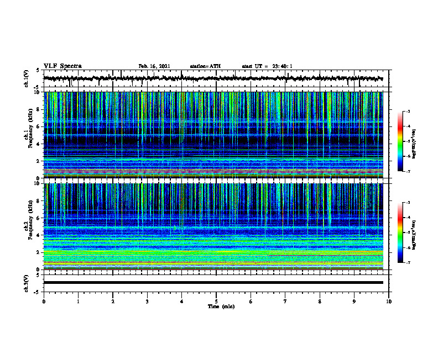Click inside the ch.2 spectrogram panel
438x338 pixels.
(213, 226)
